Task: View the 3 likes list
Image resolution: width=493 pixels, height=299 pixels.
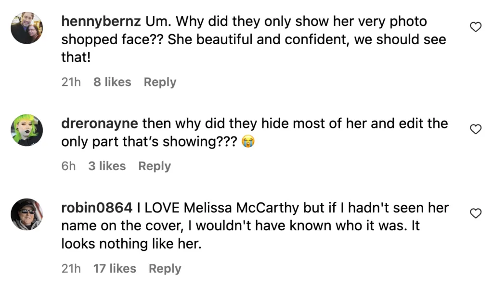Action: [x=107, y=166]
